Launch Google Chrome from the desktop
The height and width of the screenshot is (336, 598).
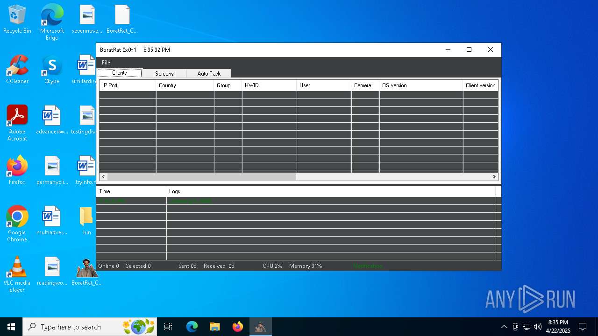[17, 224]
